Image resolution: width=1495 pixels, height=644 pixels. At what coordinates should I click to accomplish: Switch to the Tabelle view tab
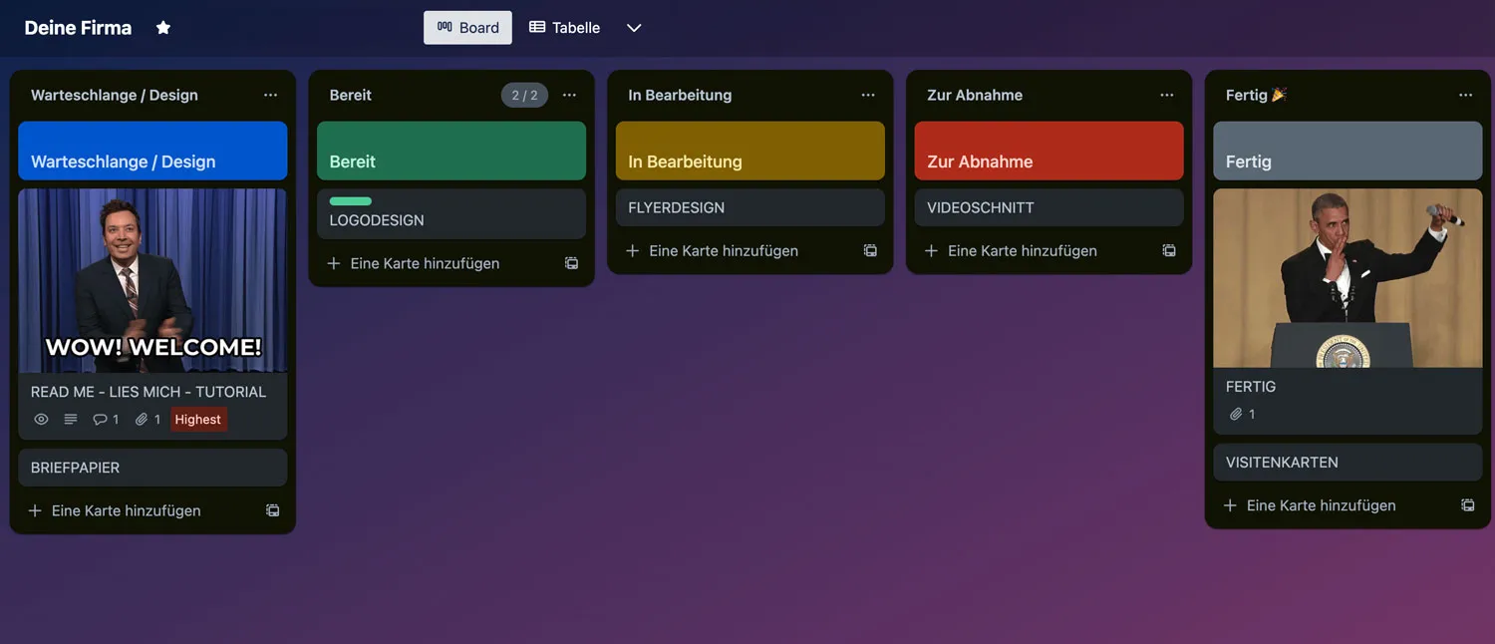[564, 28]
